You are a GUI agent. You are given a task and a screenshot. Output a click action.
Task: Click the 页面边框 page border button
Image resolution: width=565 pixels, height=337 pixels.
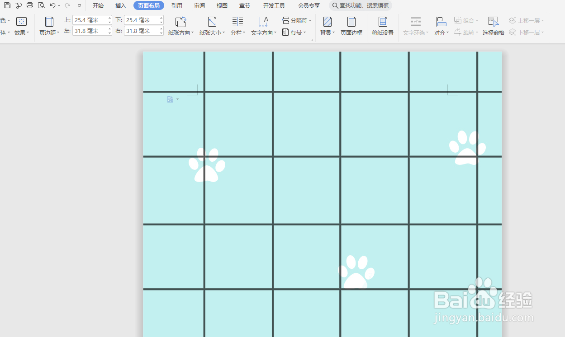point(351,26)
